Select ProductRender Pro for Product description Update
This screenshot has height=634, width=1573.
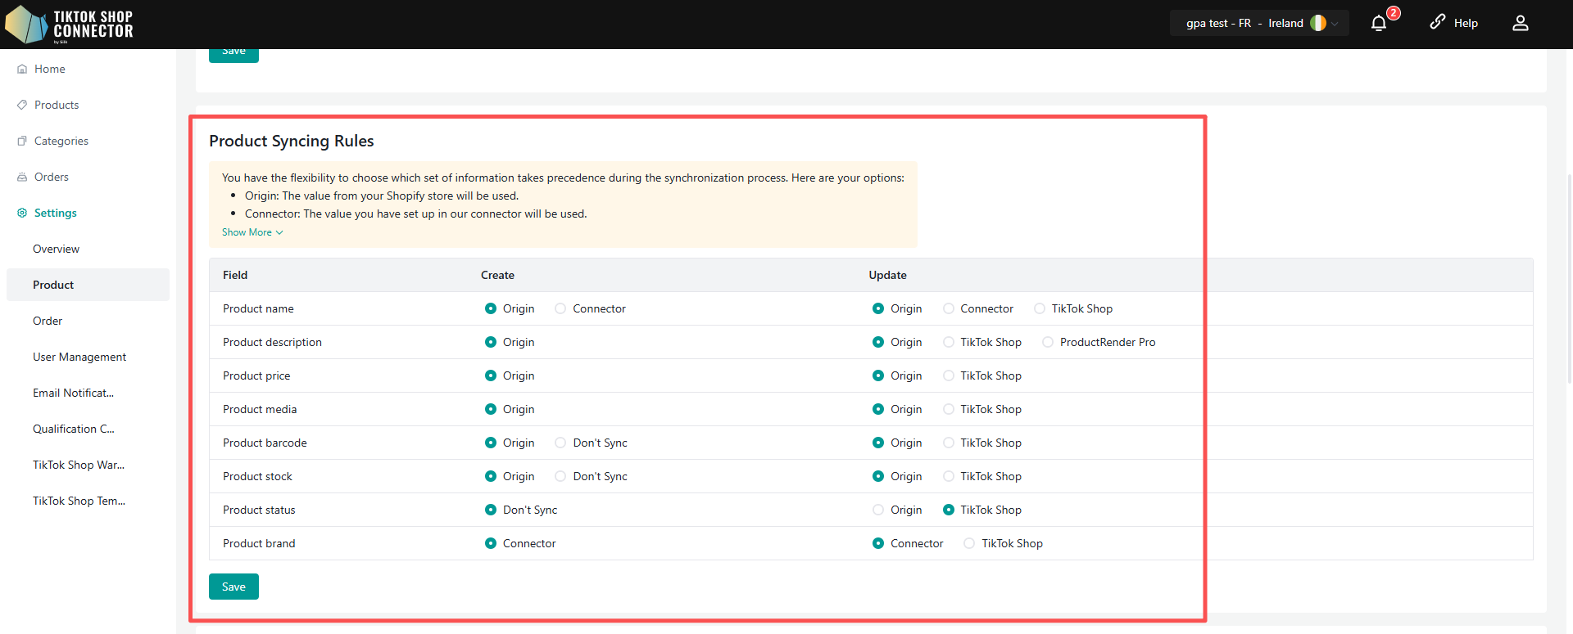pos(1048,342)
